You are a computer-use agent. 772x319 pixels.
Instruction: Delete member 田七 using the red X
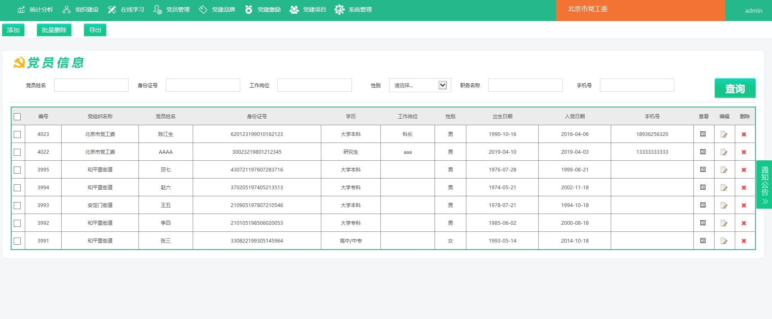(744, 170)
